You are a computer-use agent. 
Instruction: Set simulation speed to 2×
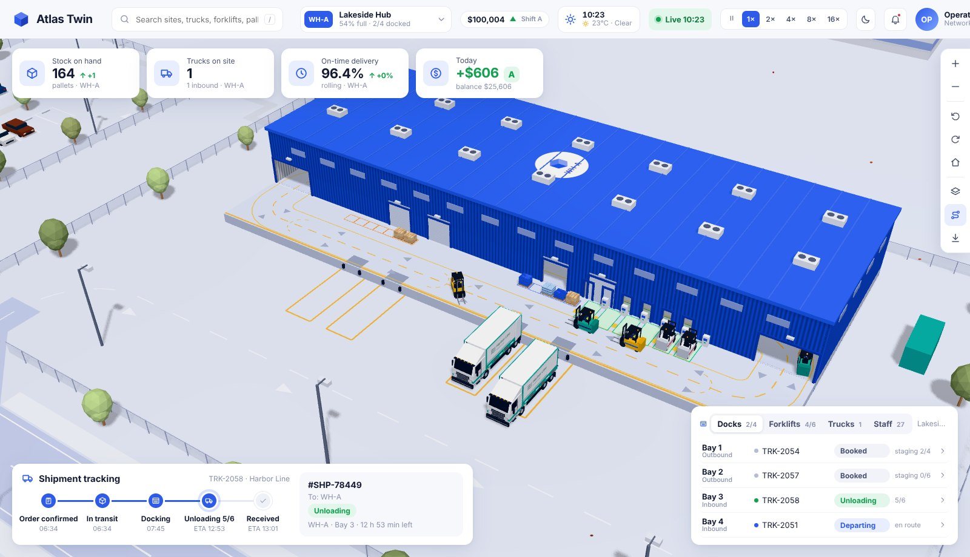click(x=771, y=19)
